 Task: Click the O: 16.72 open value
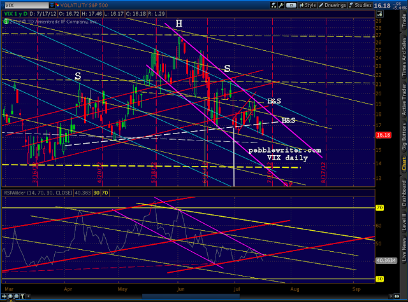69,14
